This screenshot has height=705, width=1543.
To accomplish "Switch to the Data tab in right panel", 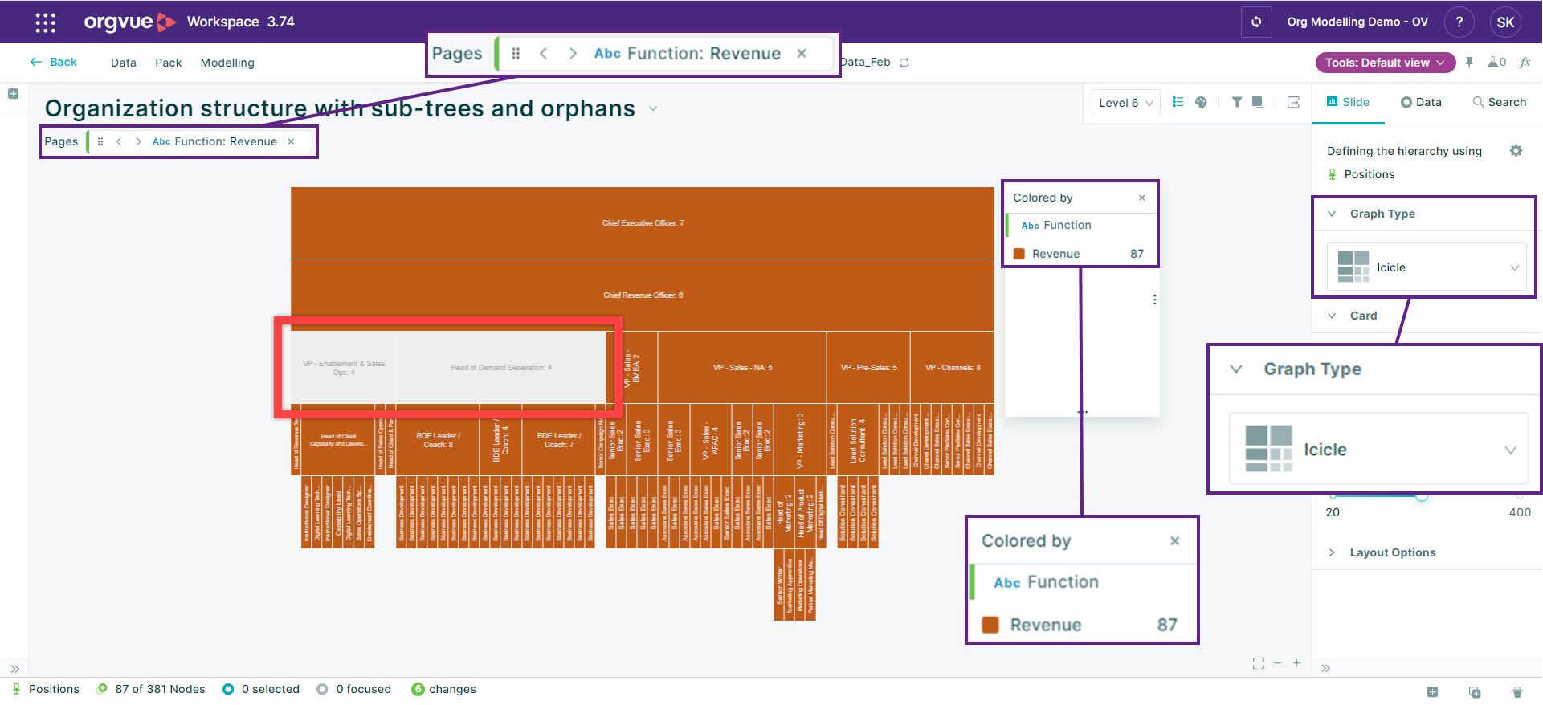I will pyautogui.click(x=1421, y=102).
